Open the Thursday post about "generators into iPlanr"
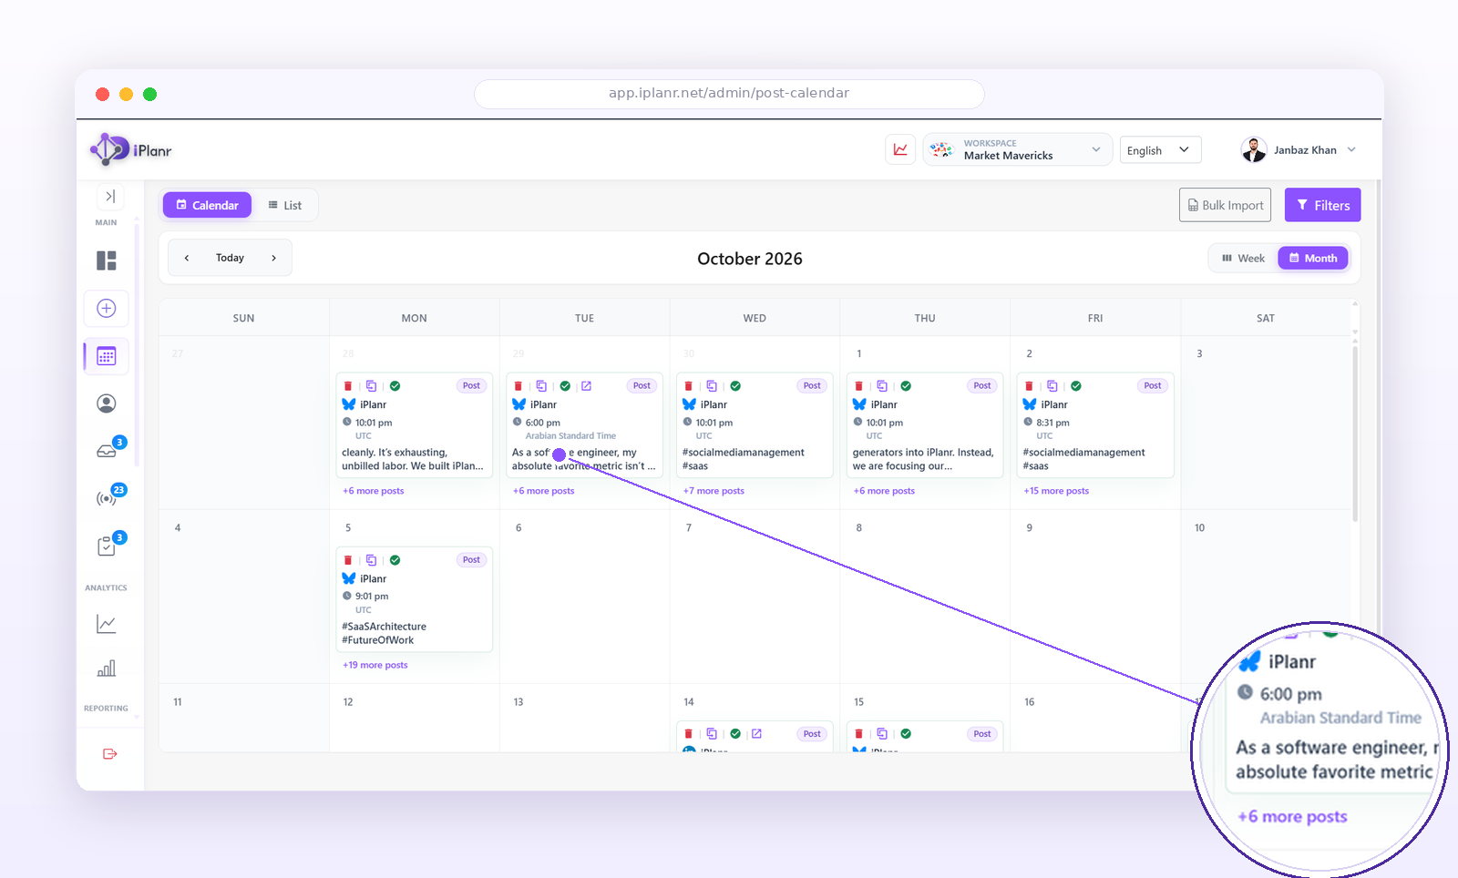Screen dimensions: 1458x878 tap(925, 424)
